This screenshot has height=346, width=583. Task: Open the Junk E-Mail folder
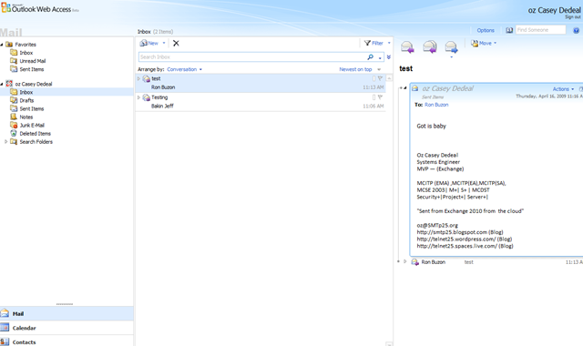coord(32,126)
